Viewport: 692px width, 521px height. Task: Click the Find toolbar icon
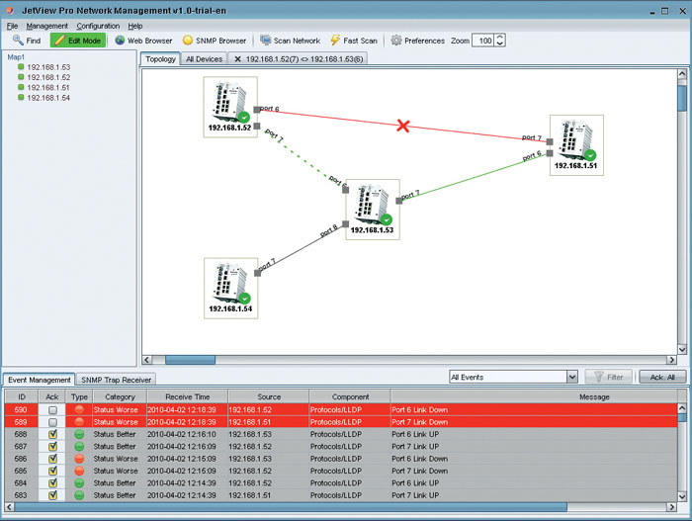[18, 41]
